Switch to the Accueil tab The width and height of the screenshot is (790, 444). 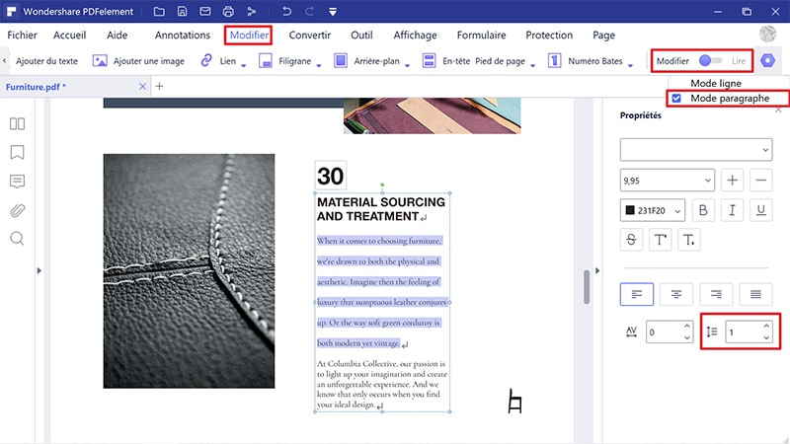pyautogui.click(x=69, y=35)
